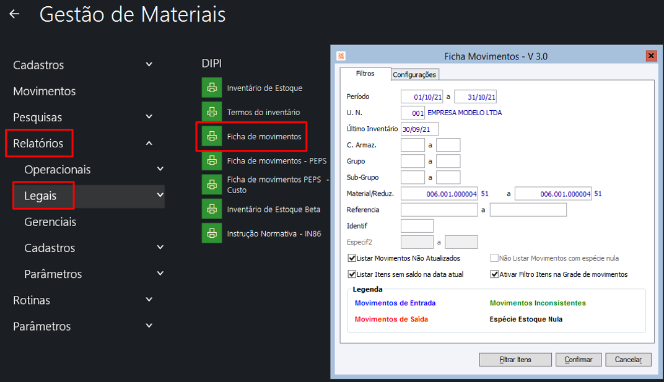The height and width of the screenshot is (382, 664).
Task: Click the printer icon for Ficha de movimentos PEPS Custo
Action: 212,184
